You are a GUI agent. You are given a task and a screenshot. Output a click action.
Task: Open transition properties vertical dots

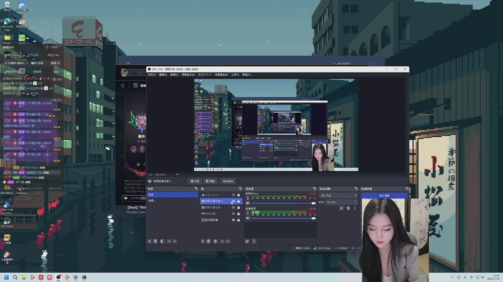(x=355, y=208)
